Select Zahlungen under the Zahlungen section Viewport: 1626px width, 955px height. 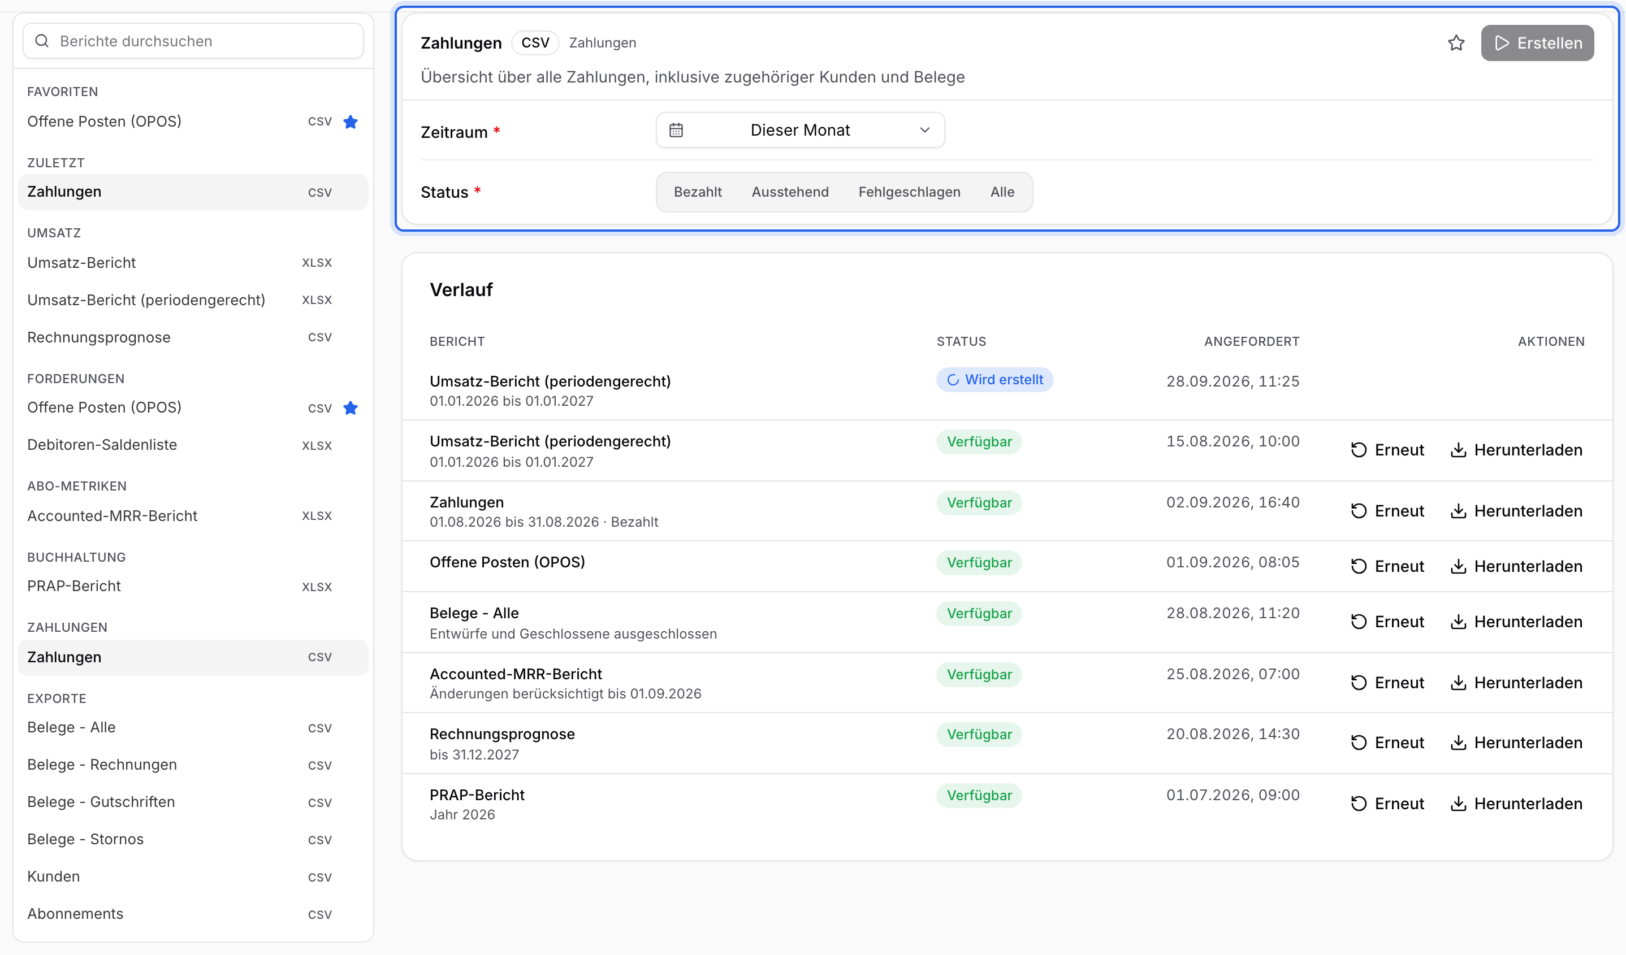click(193, 658)
